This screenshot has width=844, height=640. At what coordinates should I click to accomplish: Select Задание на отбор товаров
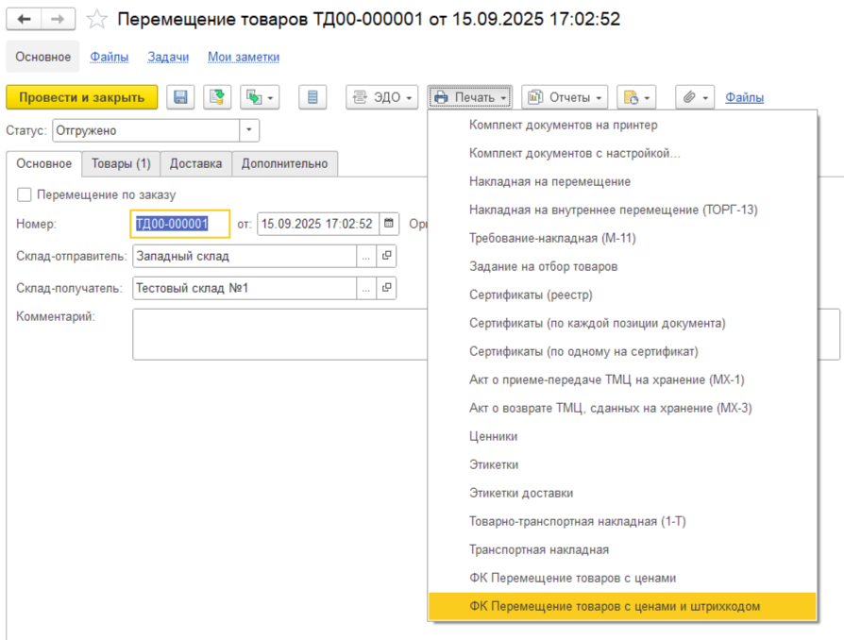(622, 266)
